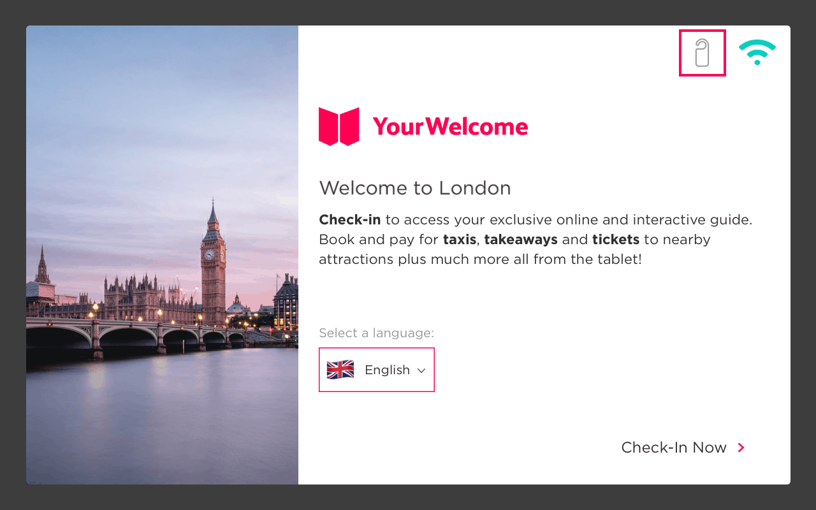Open the English language dropdown
816x510 pixels.
click(x=377, y=370)
